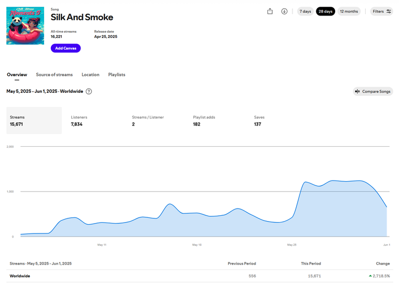This screenshot has height=290, width=399.
Task: Click the May 25 axis label
Action: click(291, 245)
